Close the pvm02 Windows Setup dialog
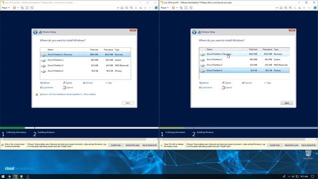This screenshot has width=318, height=179. [133, 30]
